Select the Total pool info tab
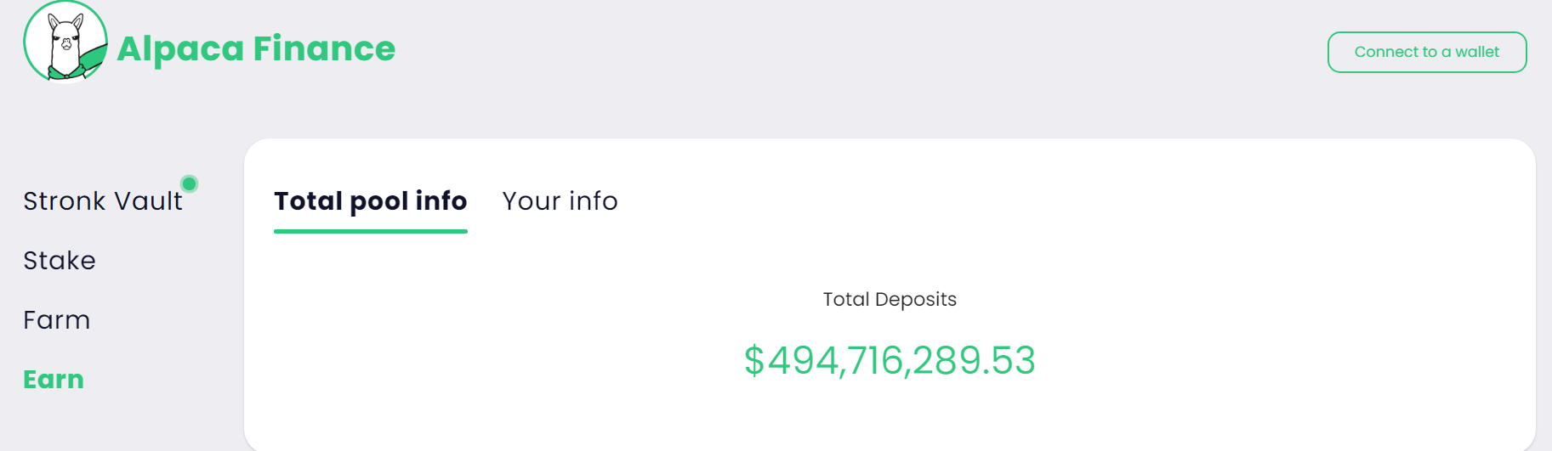This screenshot has width=1552, height=451. click(x=370, y=201)
